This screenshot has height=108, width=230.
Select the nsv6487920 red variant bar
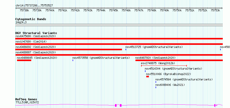click(179, 60)
